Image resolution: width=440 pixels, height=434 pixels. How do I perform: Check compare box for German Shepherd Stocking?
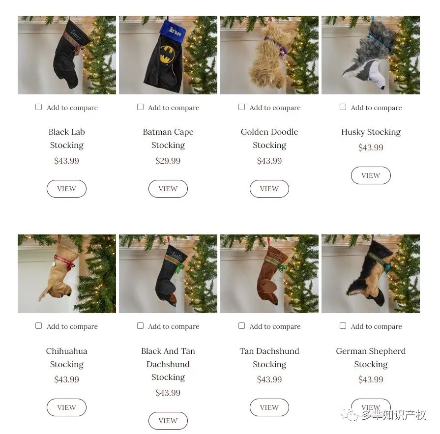coord(343,326)
